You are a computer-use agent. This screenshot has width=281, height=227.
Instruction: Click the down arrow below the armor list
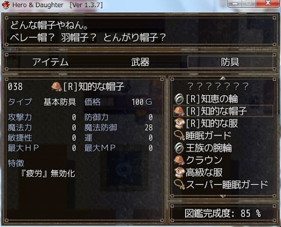point(223,197)
